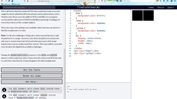Viewport: 177px width, 99px height.
Task: Click the browser search field
Action: [139, 1]
